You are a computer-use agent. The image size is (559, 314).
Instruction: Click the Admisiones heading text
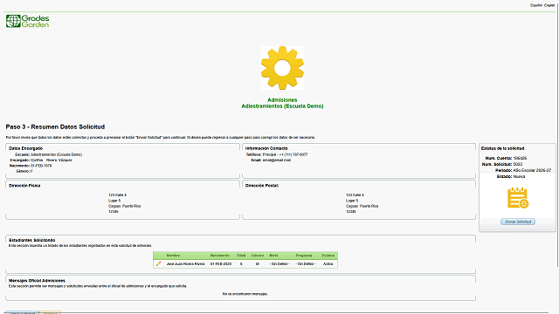tap(282, 100)
